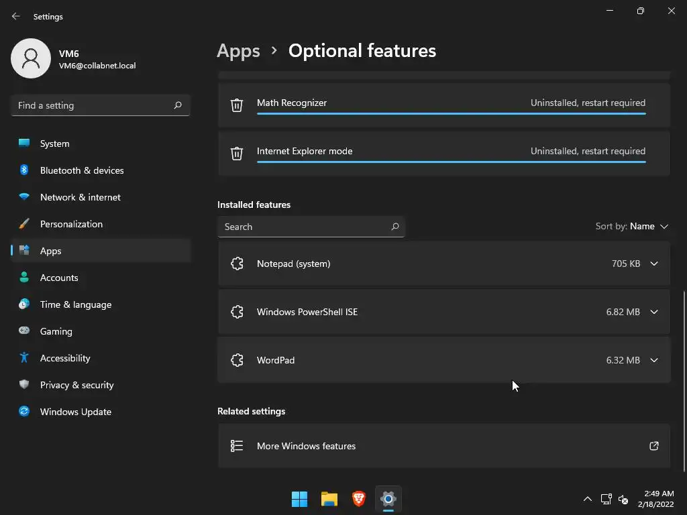The height and width of the screenshot is (515, 687).
Task: Go to Windows Update settings
Action: click(x=76, y=412)
